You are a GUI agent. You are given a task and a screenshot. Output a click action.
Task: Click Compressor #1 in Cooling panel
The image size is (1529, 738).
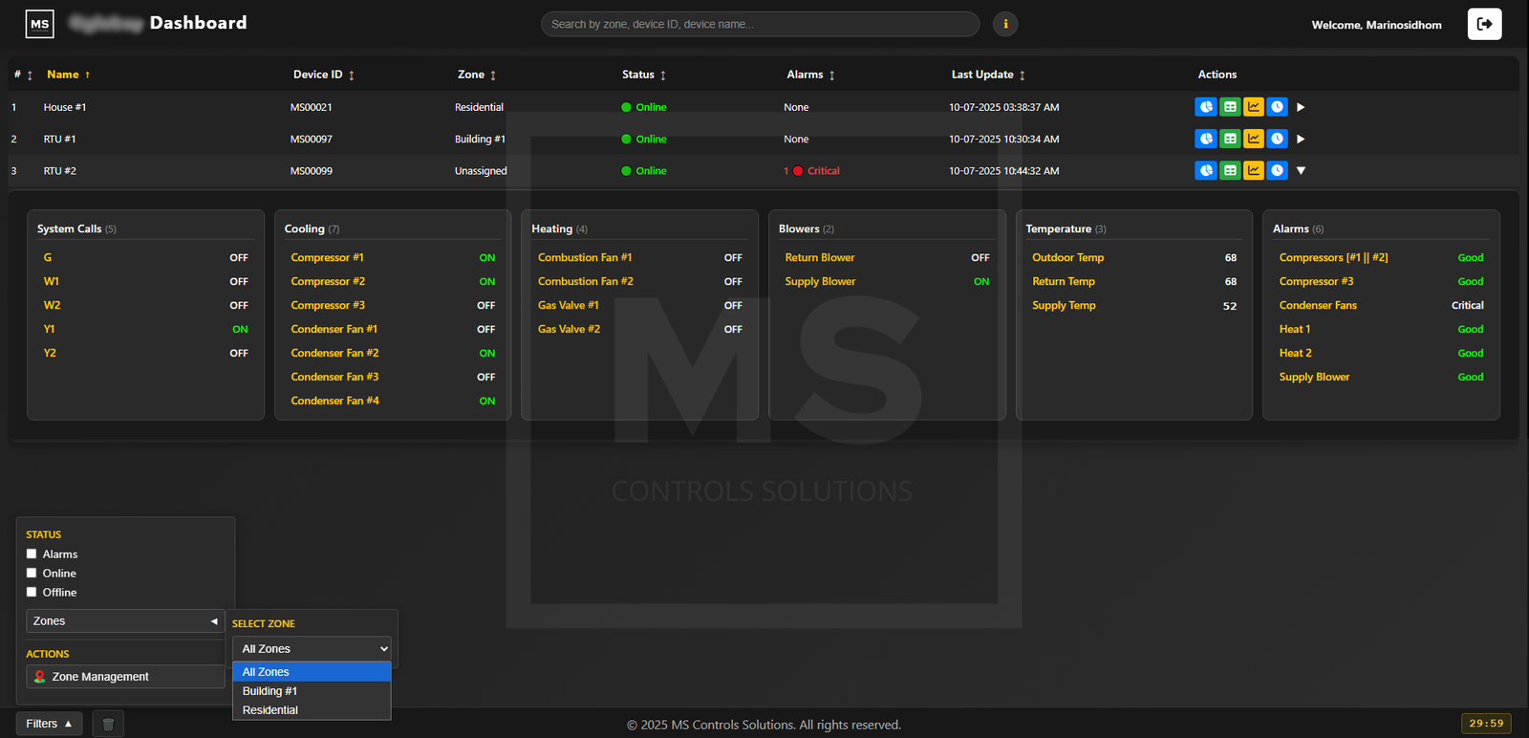[327, 257]
